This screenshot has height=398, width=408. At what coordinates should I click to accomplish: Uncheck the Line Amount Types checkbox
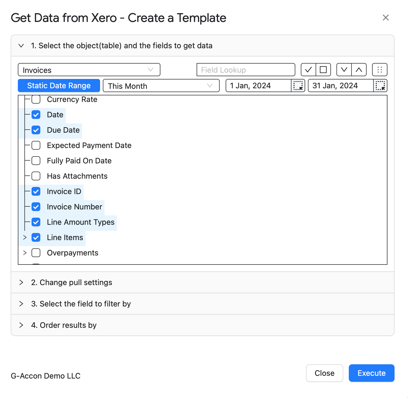pyautogui.click(x=36, y=222)
